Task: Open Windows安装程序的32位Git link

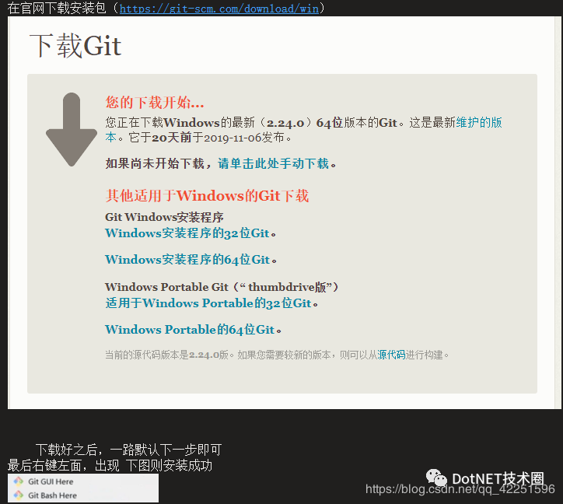Action: [x=187, y=233]
